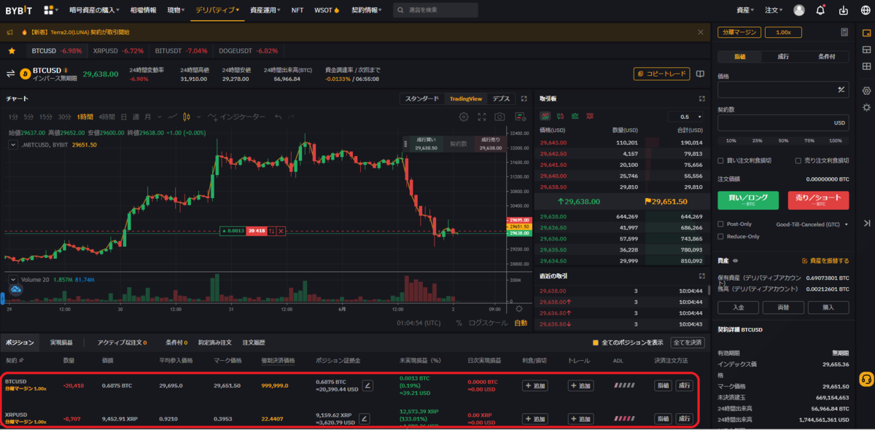Switch theme with the sun icon
875x430 pixels.
pyautogui.click(x=866, y=107)
